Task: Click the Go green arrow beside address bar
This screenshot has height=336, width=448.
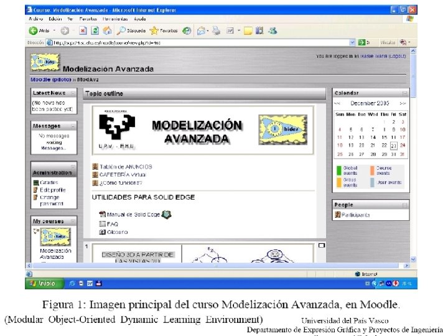Action: coord(362,42)
